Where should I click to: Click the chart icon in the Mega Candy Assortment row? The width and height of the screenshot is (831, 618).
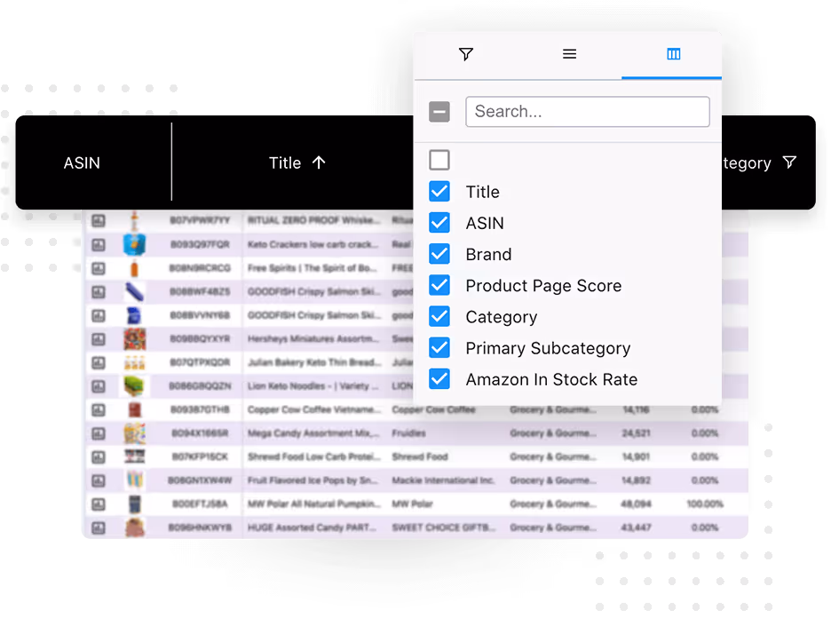click(x=99, y=433)
